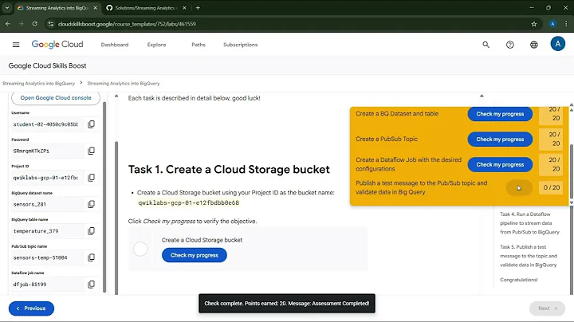Go forward in the browser

point(21,24)
